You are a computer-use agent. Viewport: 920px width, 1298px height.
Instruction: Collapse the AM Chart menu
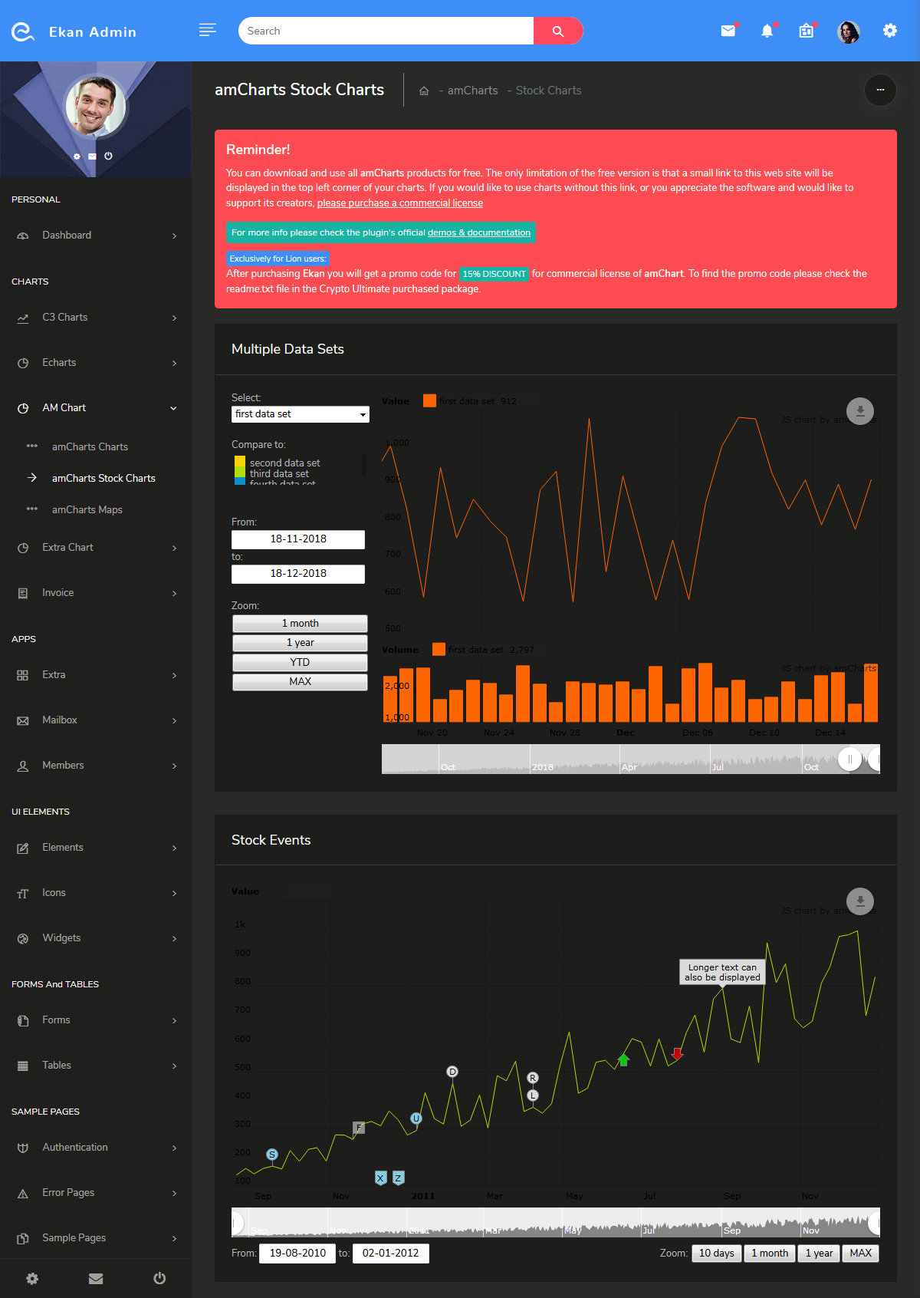96,408
